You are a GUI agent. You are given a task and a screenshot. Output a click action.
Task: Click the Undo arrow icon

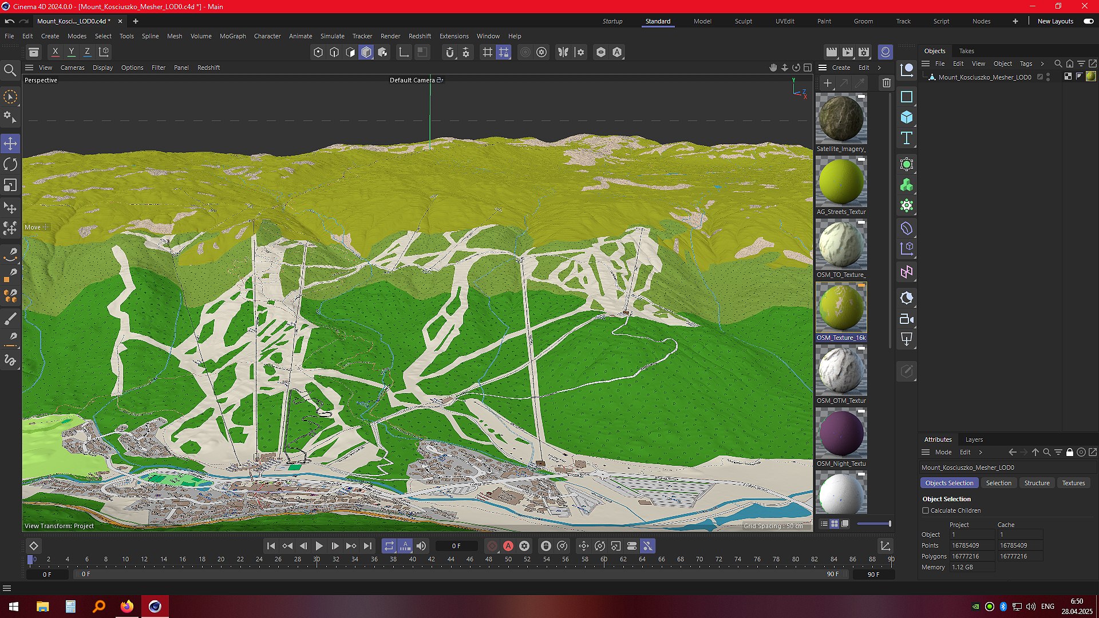(x=9, y=21)
